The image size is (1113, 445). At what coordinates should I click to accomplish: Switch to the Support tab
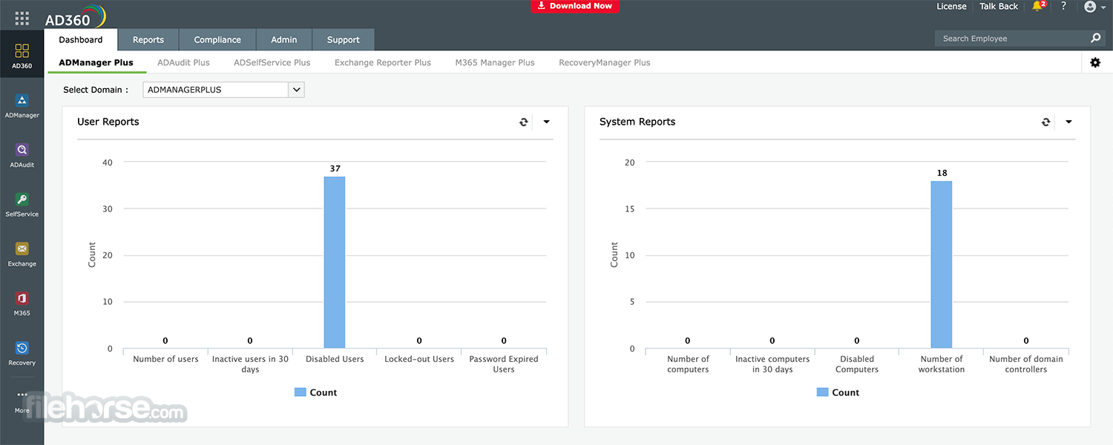(x=344, y=40)
